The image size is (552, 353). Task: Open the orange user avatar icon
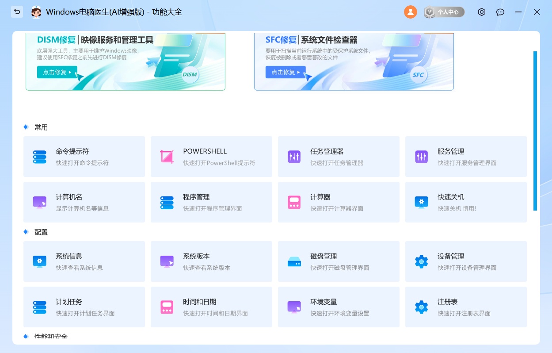[410, 12]
